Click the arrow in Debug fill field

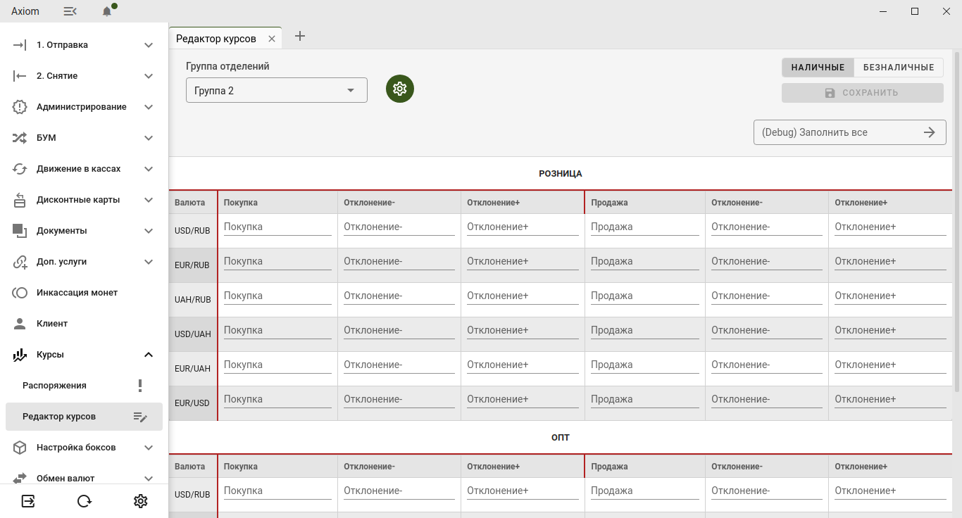(930, 132)
